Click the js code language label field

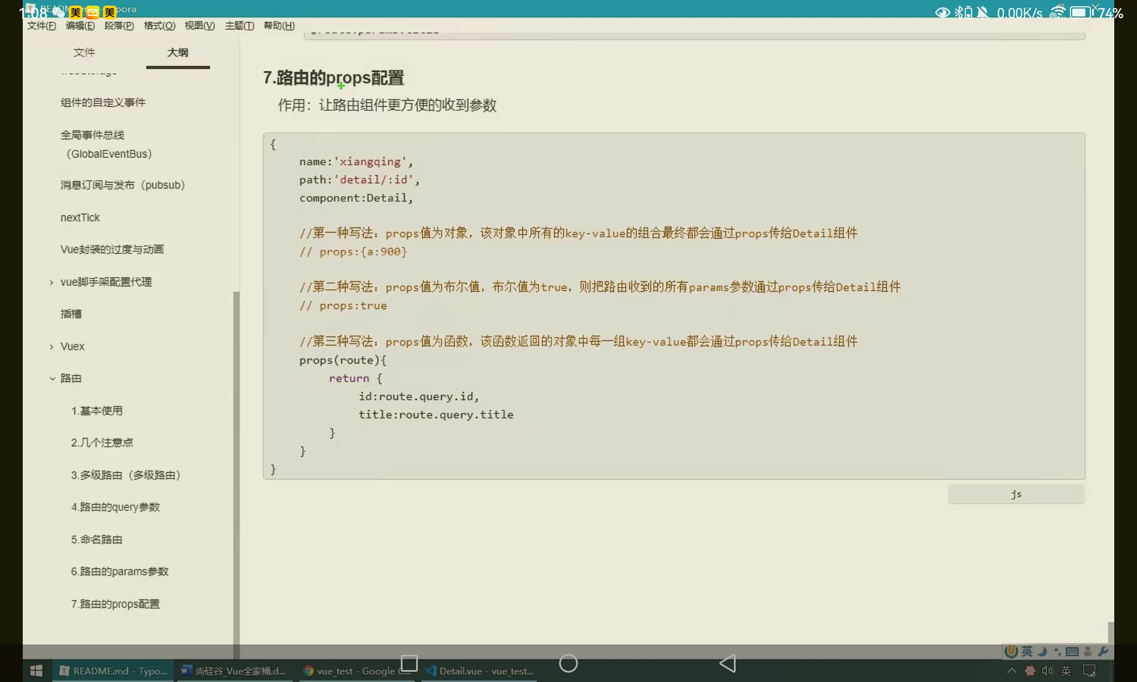pos(1016,494)
